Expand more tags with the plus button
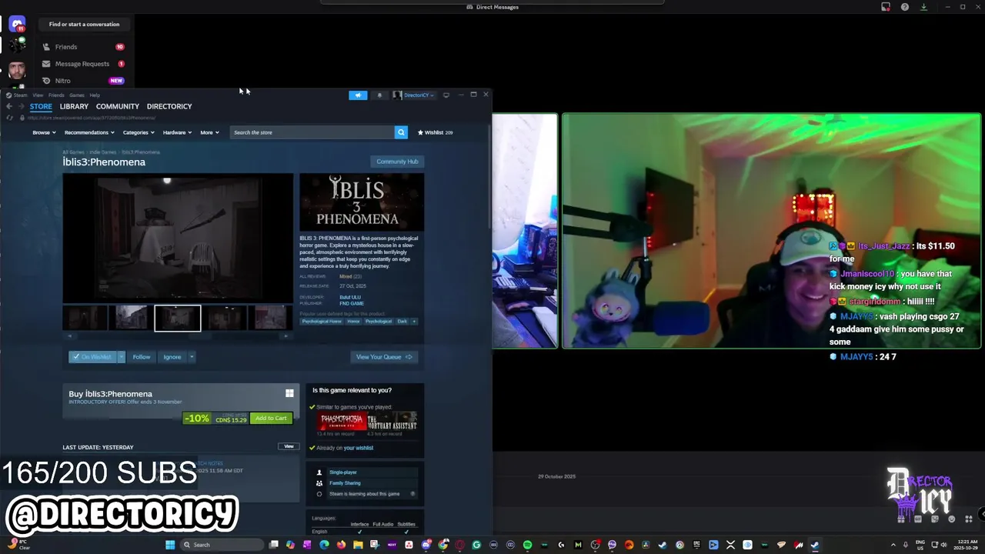This screenshot has height=554, width=985. coord(414,322)
